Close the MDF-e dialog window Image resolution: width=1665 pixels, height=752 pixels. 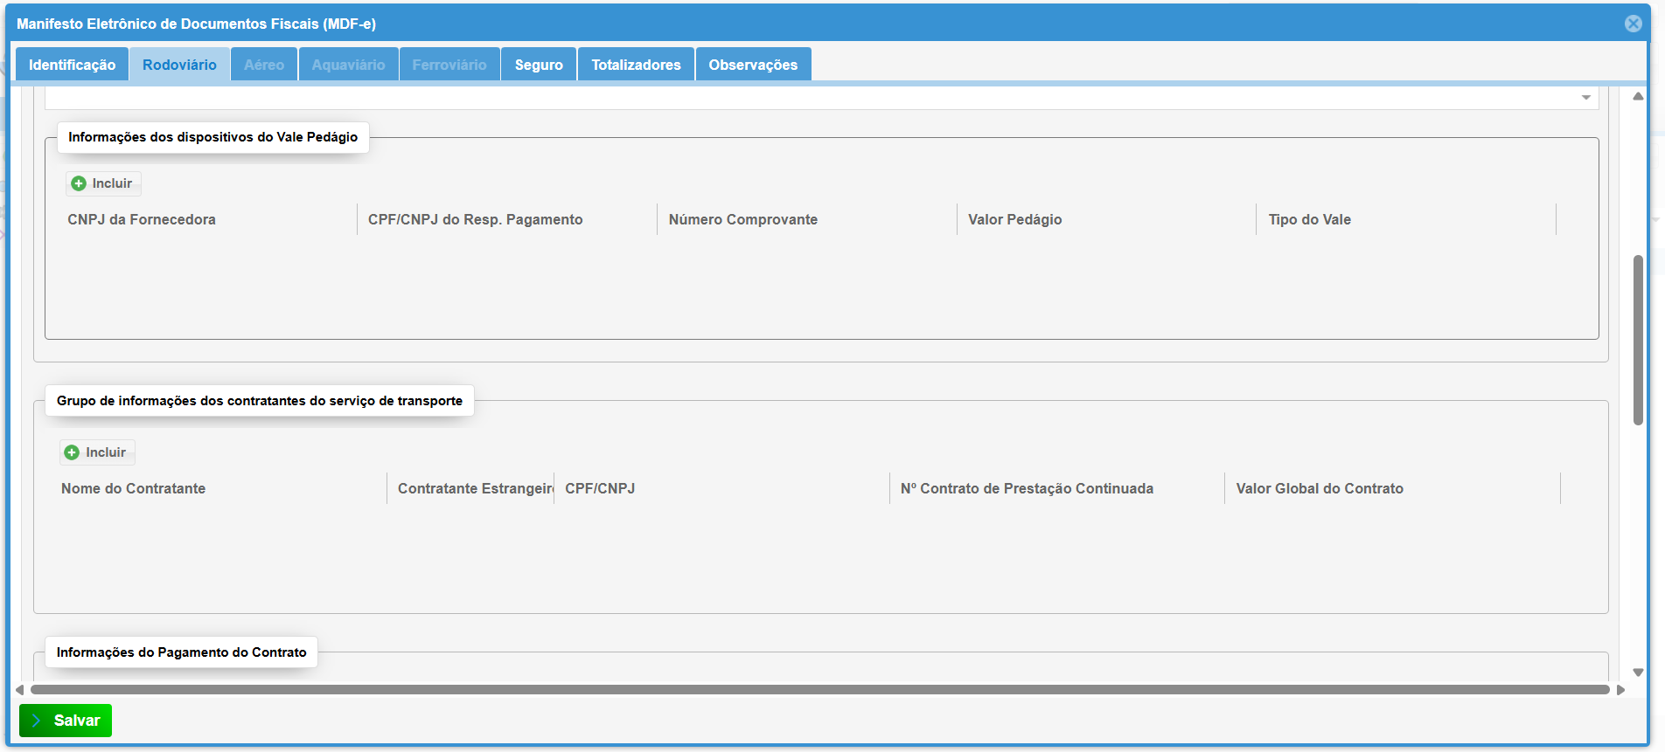coord(1633,24)
